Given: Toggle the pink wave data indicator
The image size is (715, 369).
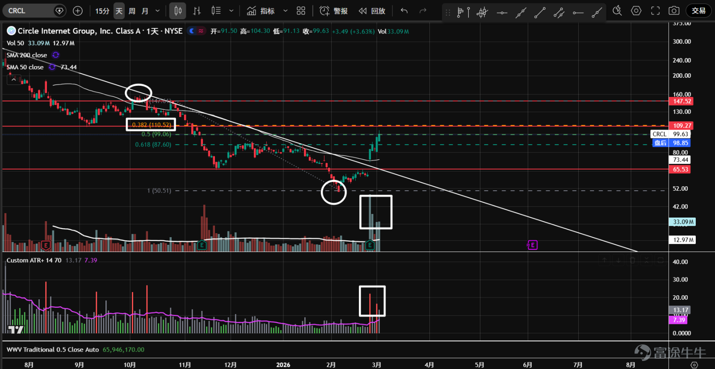Looking at the screenshot, I should pyautogui.click(x=201, y=31).
